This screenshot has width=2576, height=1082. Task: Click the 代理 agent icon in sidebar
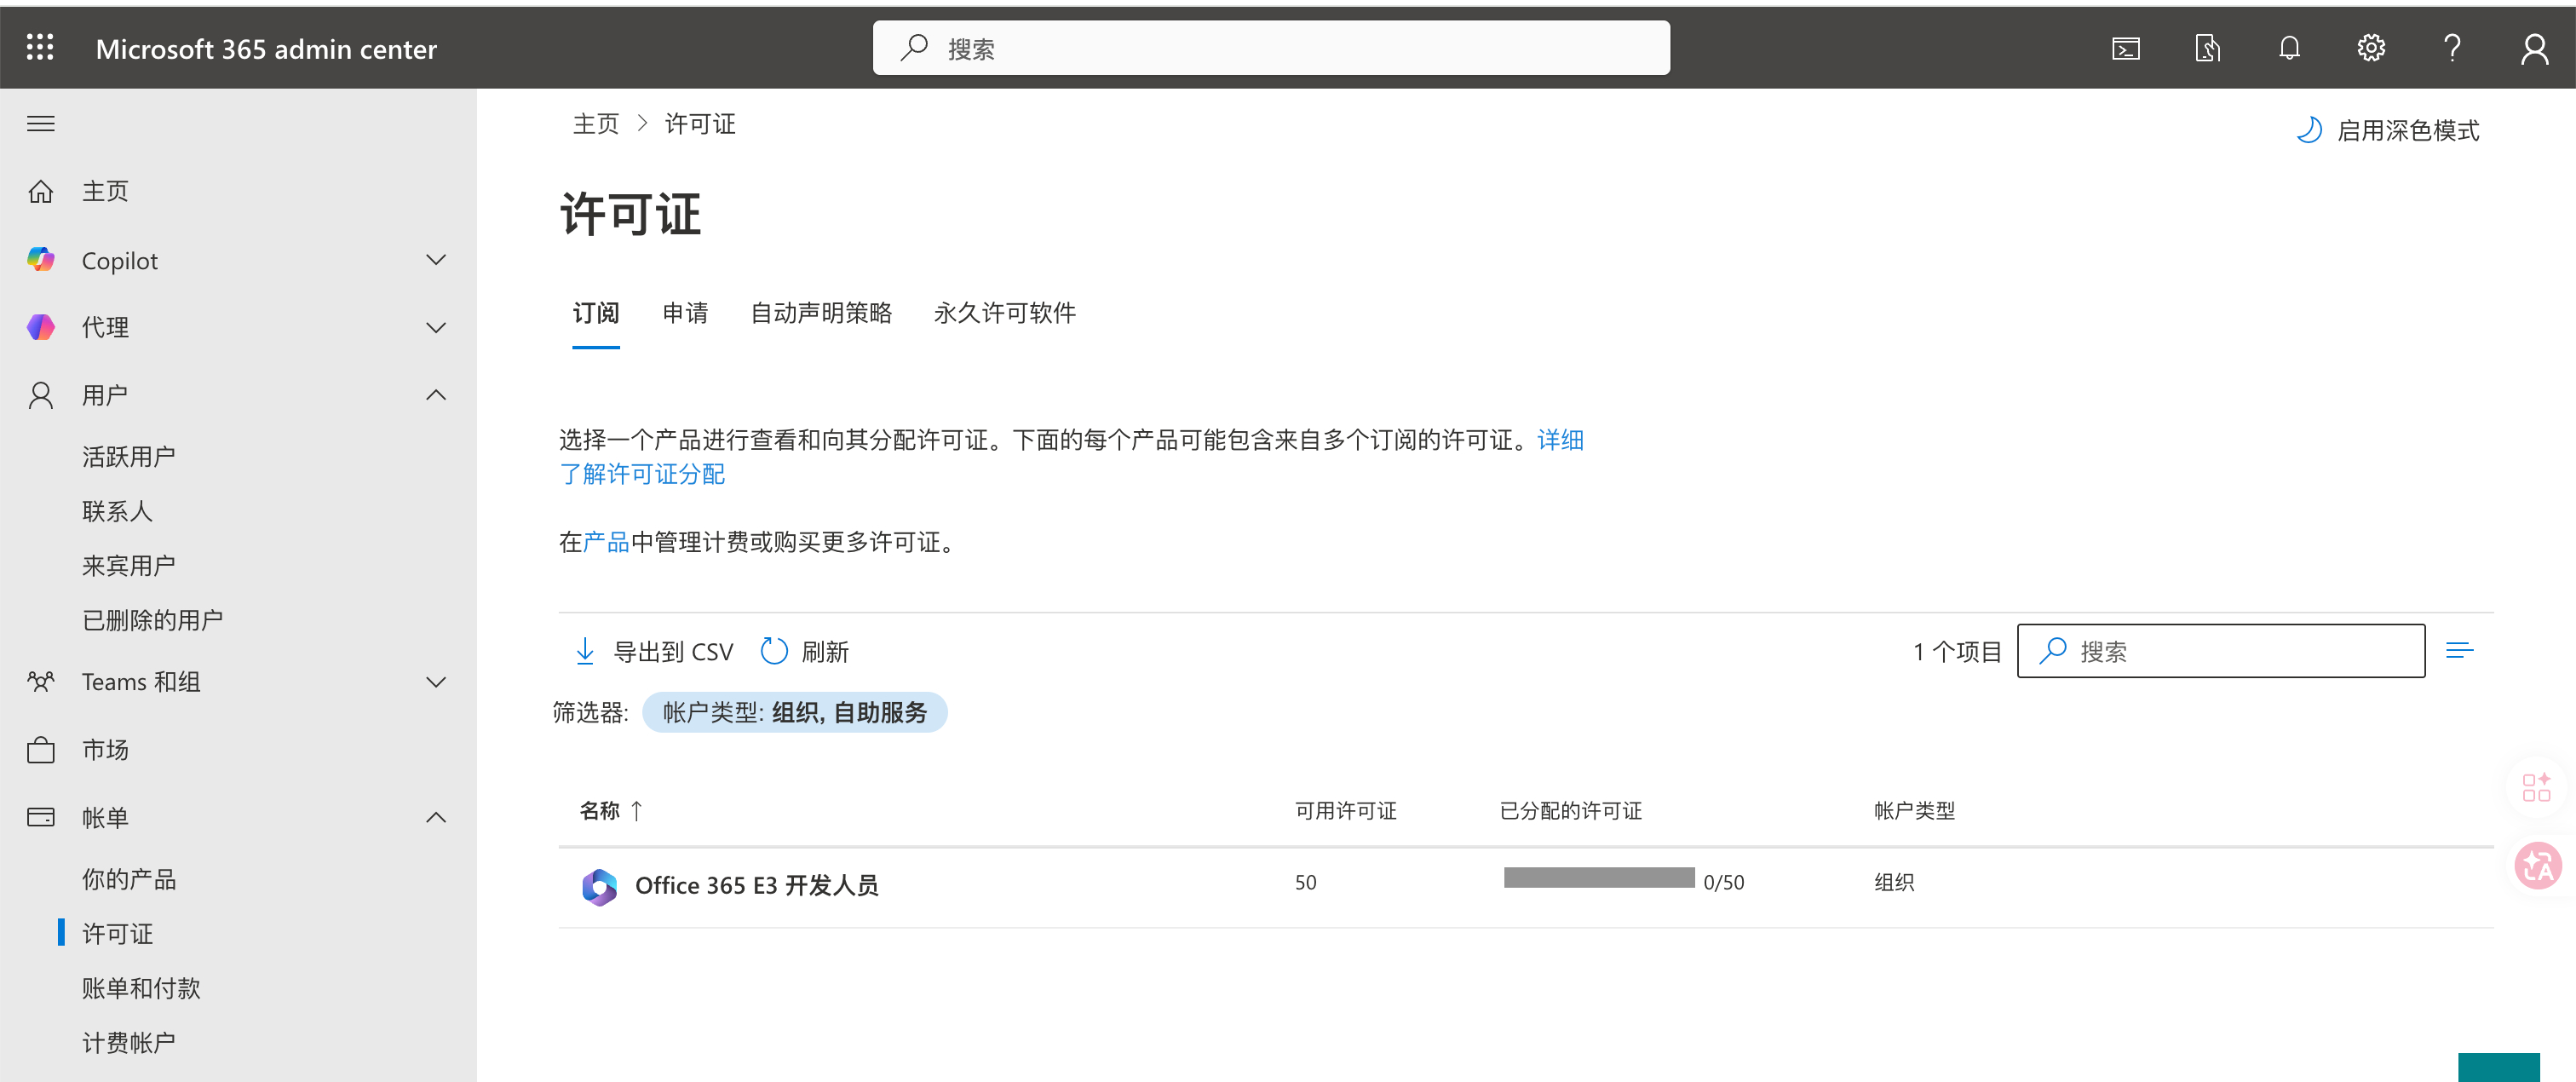41,327
